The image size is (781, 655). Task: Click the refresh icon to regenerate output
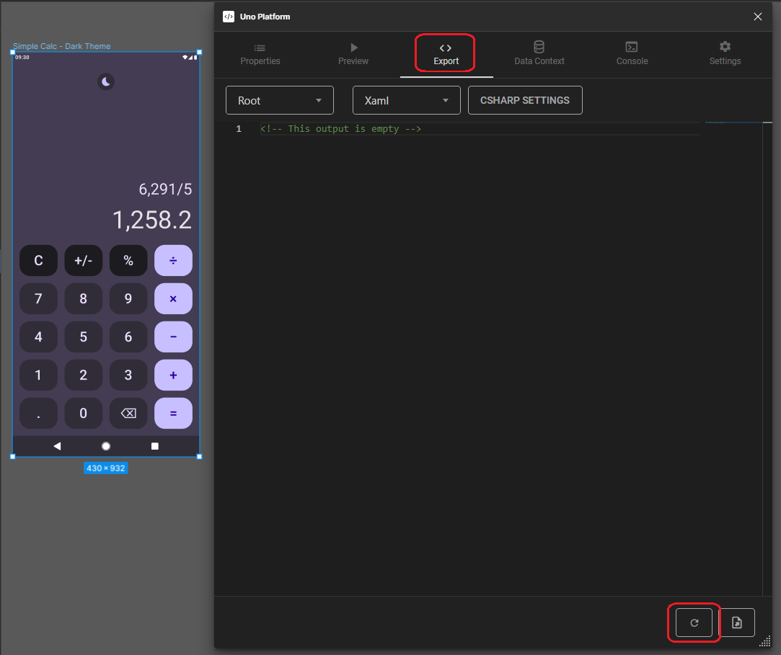point(694,622)
